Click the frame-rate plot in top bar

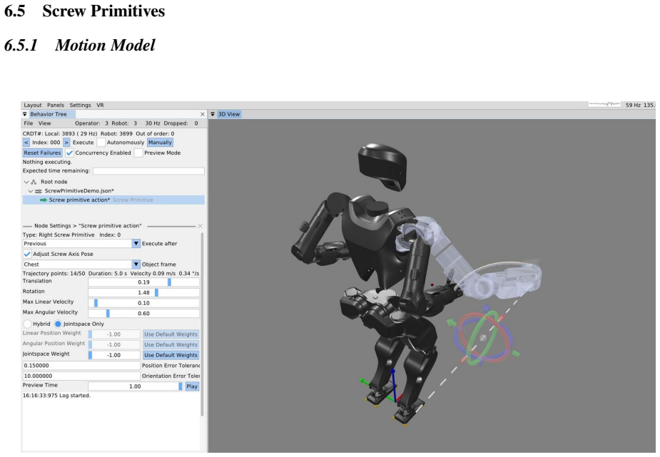[x=604, y=104]
